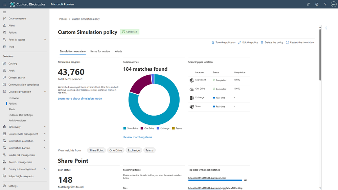
Task: Expand the Roles & scopes chevron
Action: pyautogui.click(x=45, y=40)
